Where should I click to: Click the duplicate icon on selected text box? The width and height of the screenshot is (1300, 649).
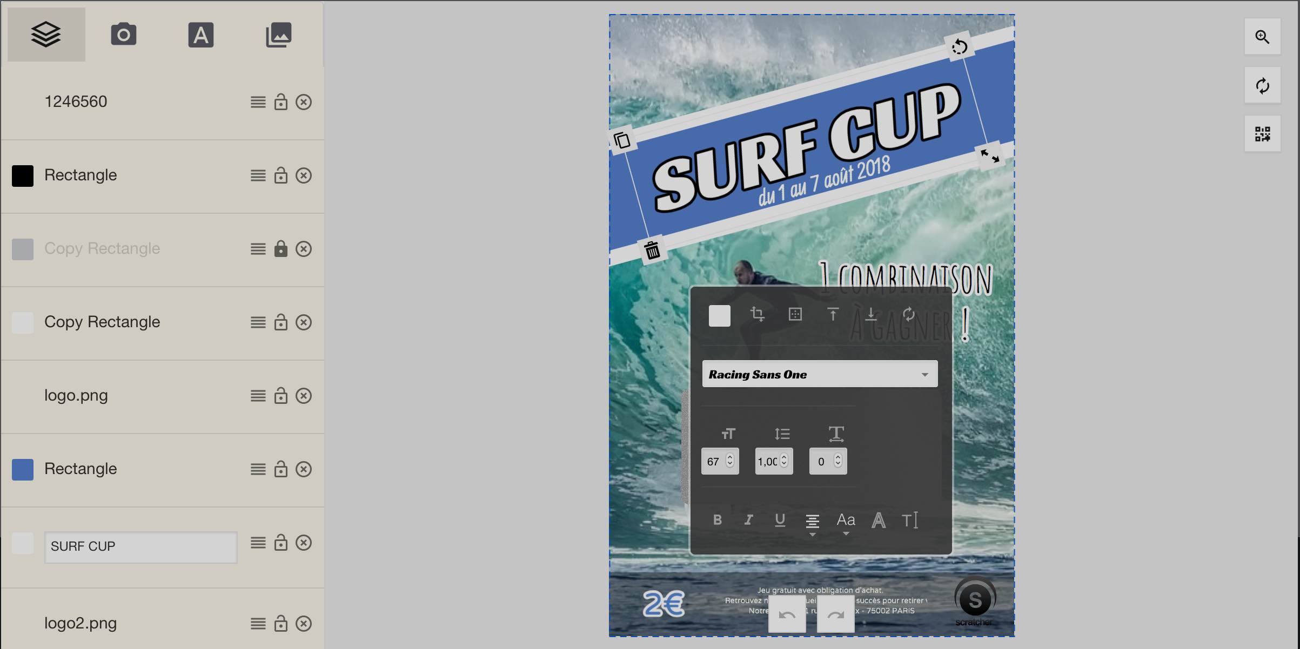tap(622, 140)
